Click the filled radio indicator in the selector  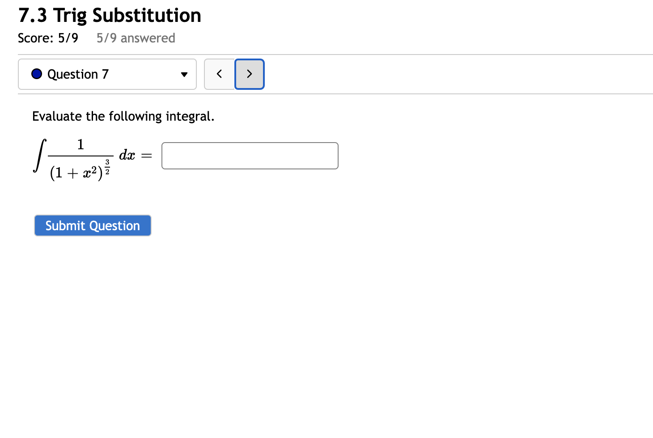(x=36, y=74)
